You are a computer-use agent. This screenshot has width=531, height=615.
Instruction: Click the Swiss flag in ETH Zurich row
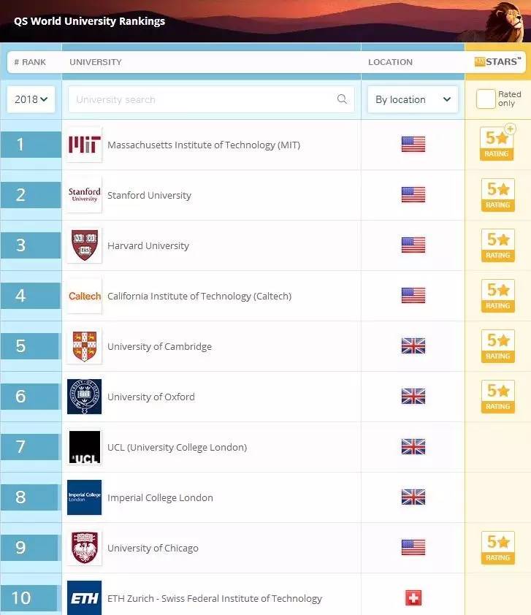[413, 597]
